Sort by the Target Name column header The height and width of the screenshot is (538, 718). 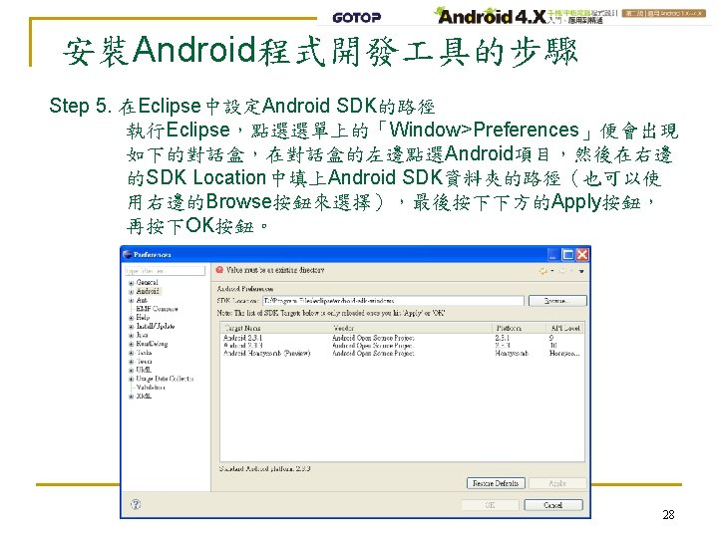(275, 328)
